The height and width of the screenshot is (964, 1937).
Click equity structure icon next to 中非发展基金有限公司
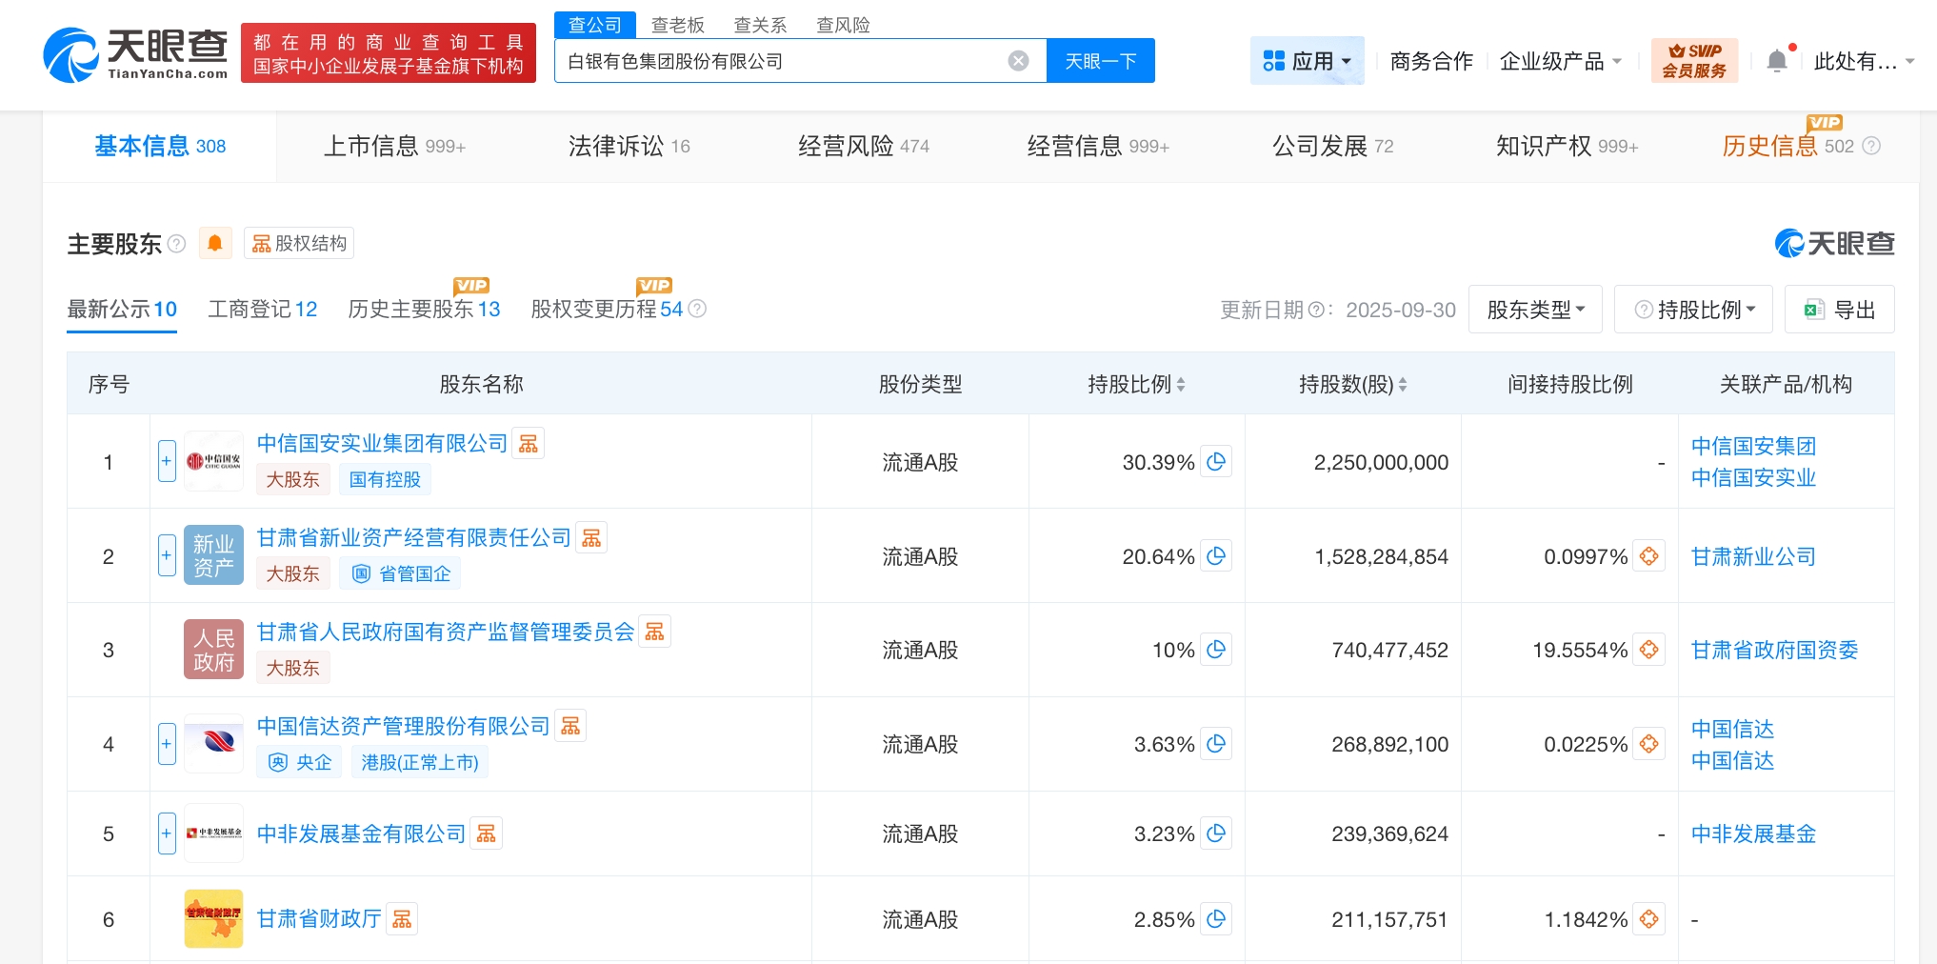tap(487, 833)
